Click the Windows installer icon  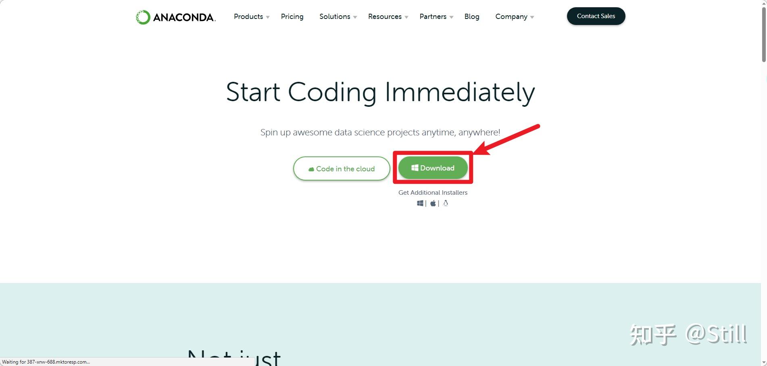(420, 203)
